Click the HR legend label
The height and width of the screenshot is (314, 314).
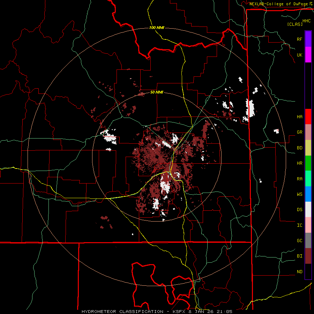pyautogui.click(x=299, y=163)
